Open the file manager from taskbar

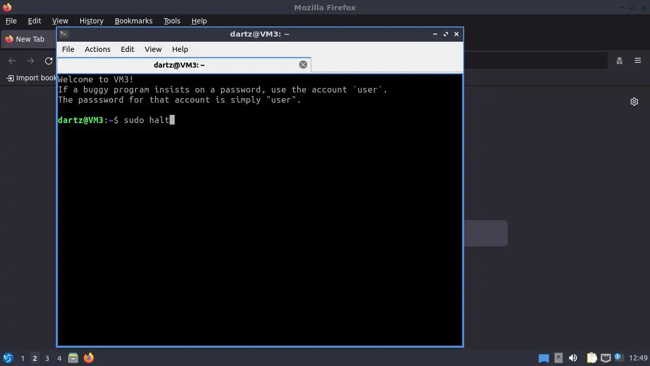pos(73,358)
